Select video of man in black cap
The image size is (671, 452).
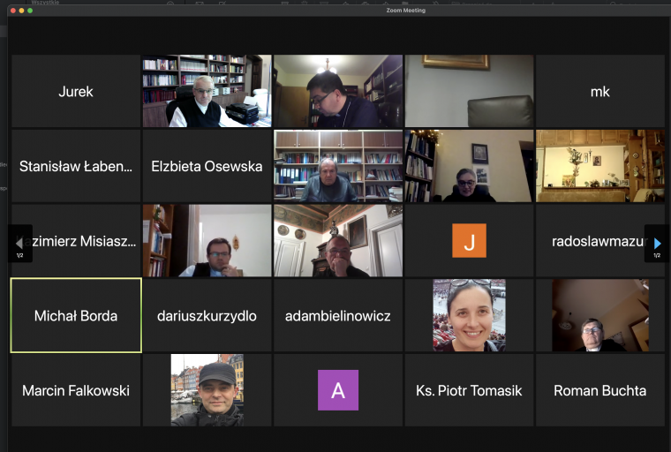pos(207,390)
